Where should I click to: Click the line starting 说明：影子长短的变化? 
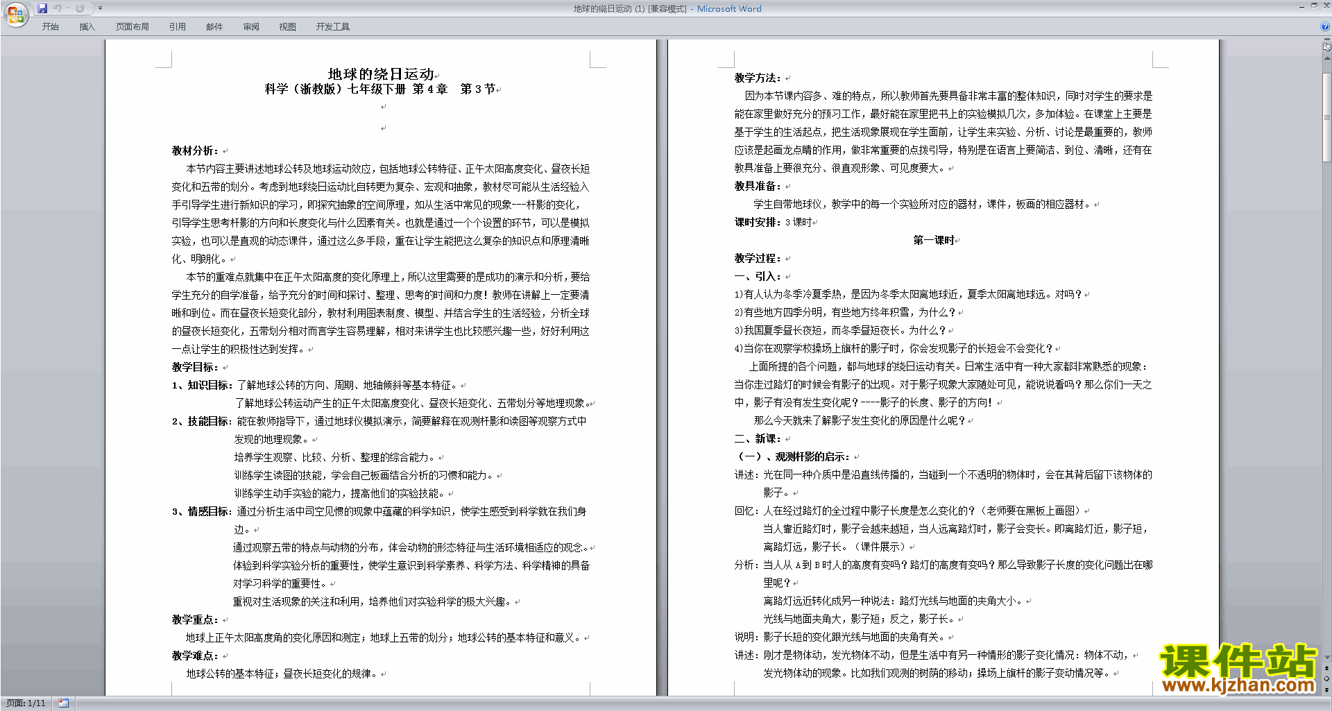pos(839,637)
